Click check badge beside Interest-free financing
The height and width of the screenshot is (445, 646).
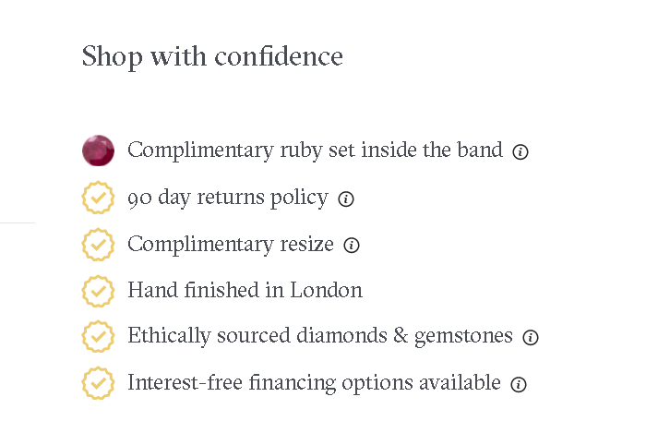coord(98,383)
